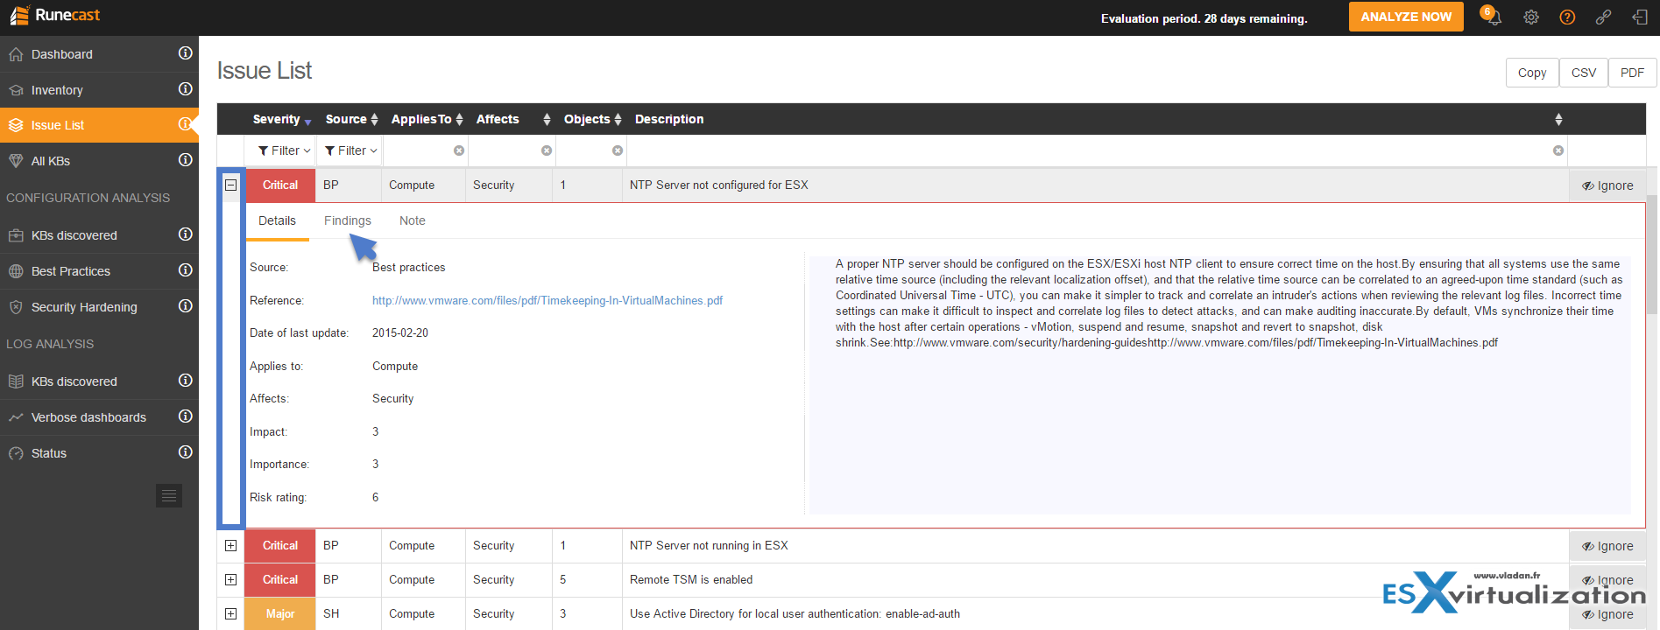The width and height of the screenshot is (1660, 630).
Task: Collapse sidebar with hamburger icon
Action: click(x=169, y=496)
